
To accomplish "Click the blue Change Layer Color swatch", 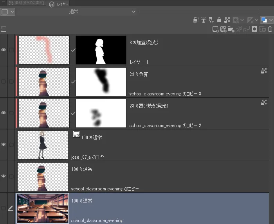I will click(264, 20).
